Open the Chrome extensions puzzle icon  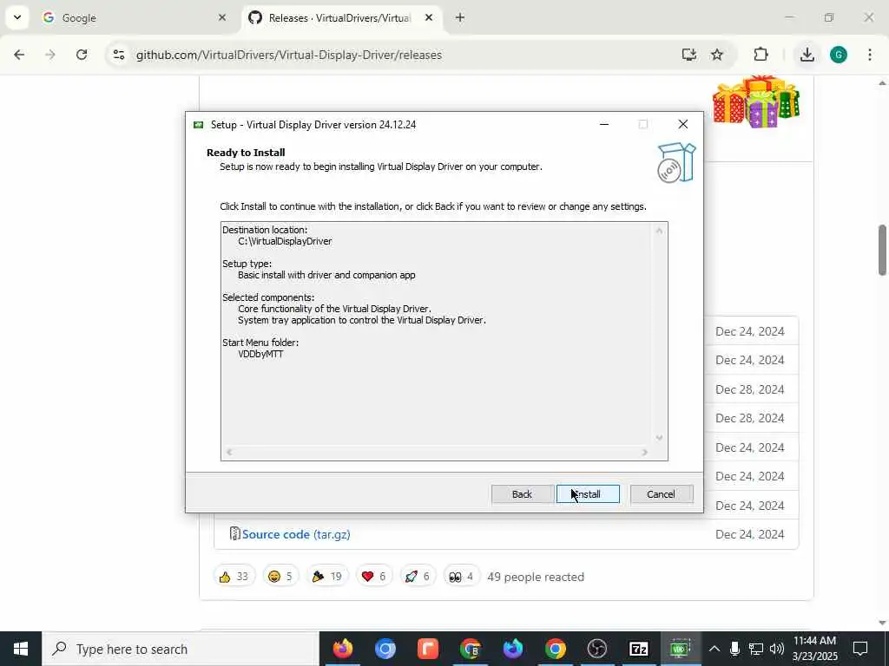point(761,55)
